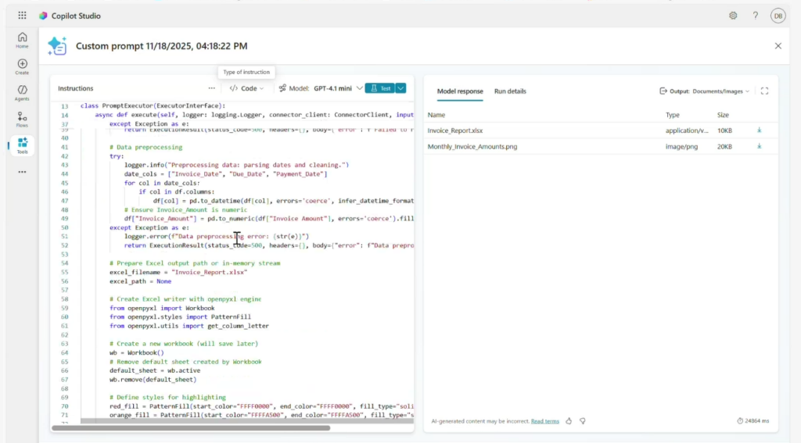801x443 pixels.
Task: Open the Read terms link
Action: pos(544,421)
